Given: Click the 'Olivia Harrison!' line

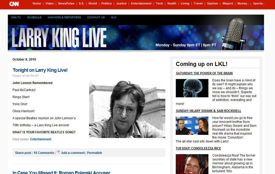Looking at the screenshot, I should (23, 111).
